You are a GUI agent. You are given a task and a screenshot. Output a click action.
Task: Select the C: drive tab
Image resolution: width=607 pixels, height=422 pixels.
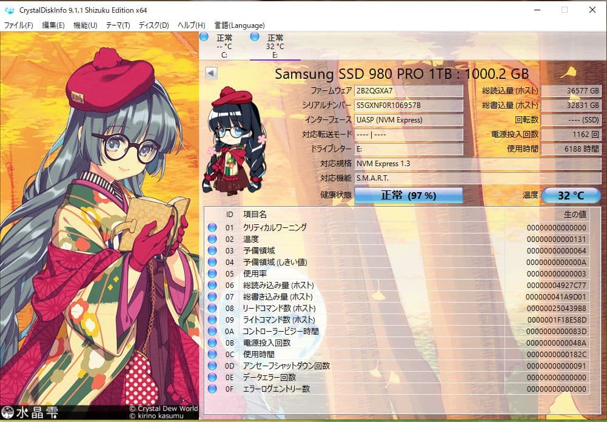(x=224, y=46)
